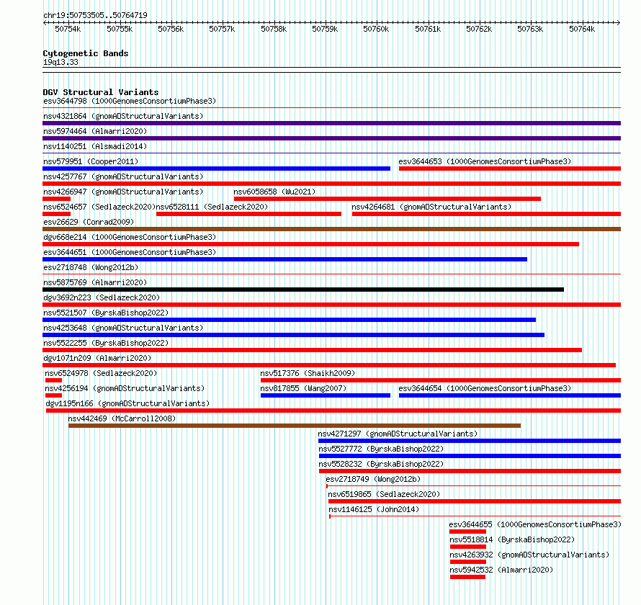This screenshot has height=605, width=641.
Task: Select nsv5942532 Almarri2020 label
Action: [x=501, y=570]
